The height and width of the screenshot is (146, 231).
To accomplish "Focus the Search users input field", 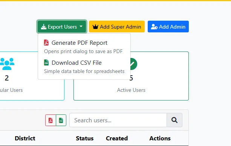I will (x=118, y=120).
